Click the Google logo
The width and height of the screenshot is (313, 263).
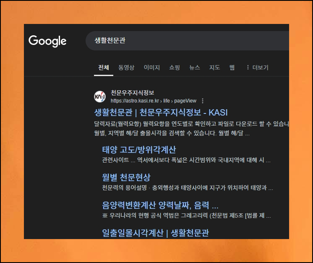[x=47, y=41]
